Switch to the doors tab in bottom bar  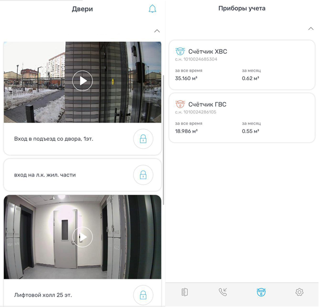pyautogui.click(x=185, y=292)
